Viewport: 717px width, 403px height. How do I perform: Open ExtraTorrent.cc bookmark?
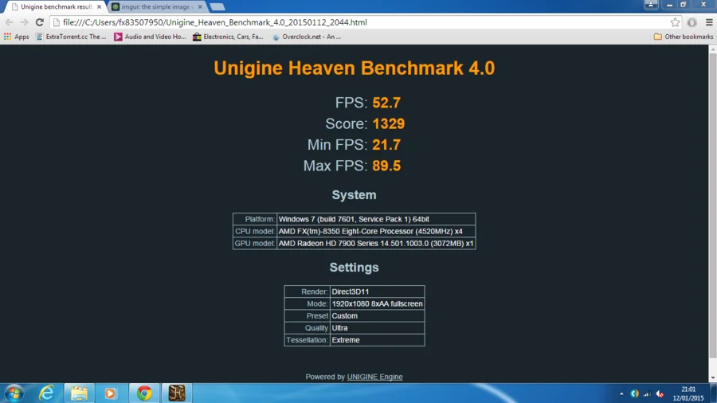[72, 37]
